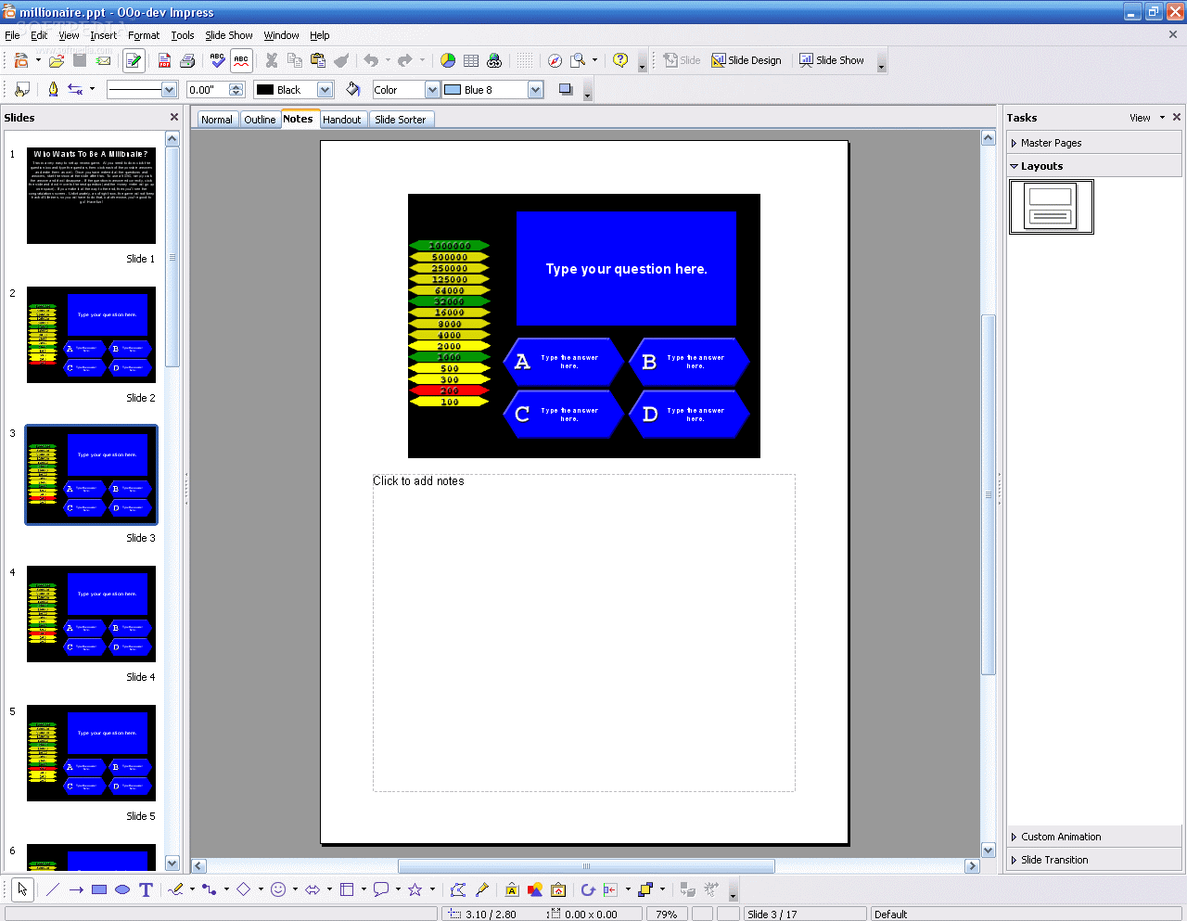Select the Rectangle tool
This screenshot has width=1187, height=921.
tap(99, 889)
